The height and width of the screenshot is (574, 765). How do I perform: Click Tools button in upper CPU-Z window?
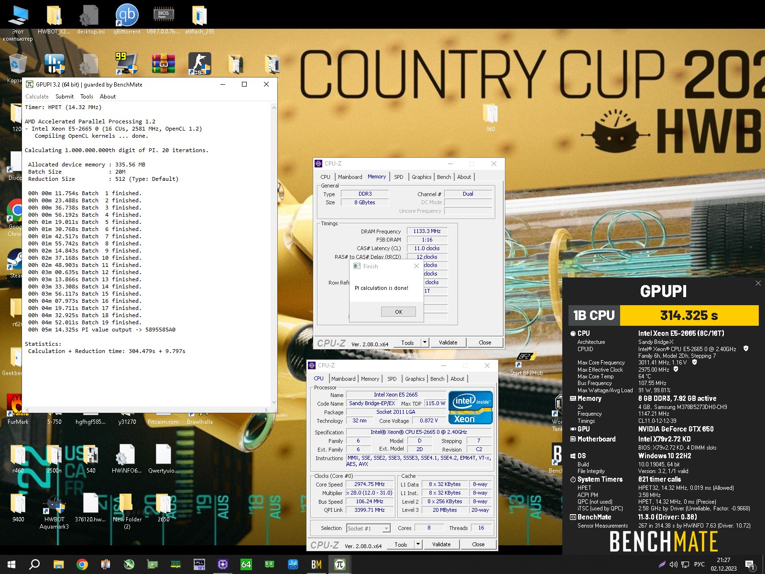407,342
